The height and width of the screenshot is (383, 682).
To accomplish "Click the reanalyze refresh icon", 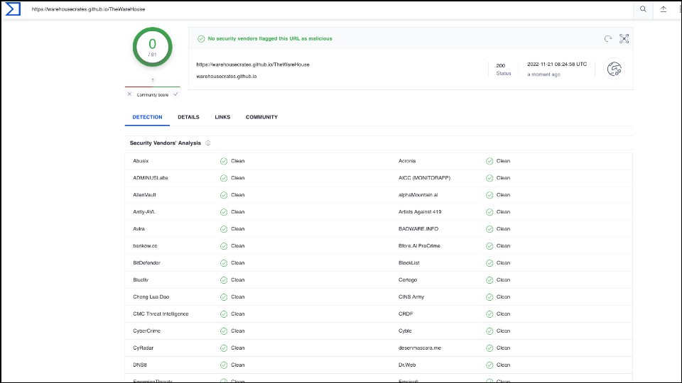I will click(608, 38).
